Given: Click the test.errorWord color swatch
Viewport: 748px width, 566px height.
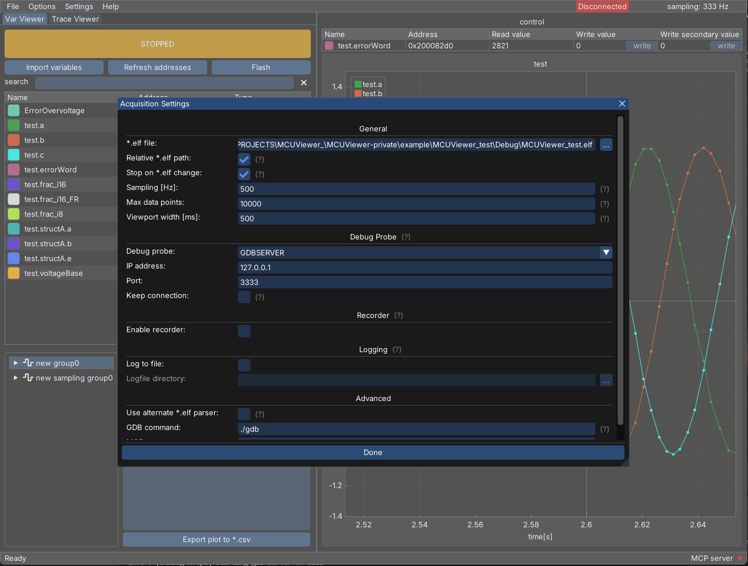Looking at the screenshot, I should pos(329,46).
